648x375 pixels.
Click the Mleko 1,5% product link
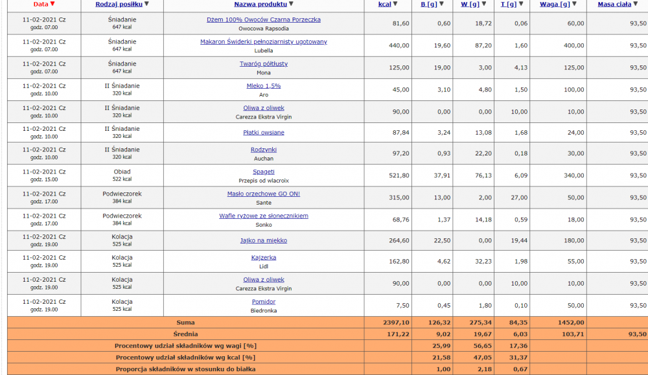(263, 85)
